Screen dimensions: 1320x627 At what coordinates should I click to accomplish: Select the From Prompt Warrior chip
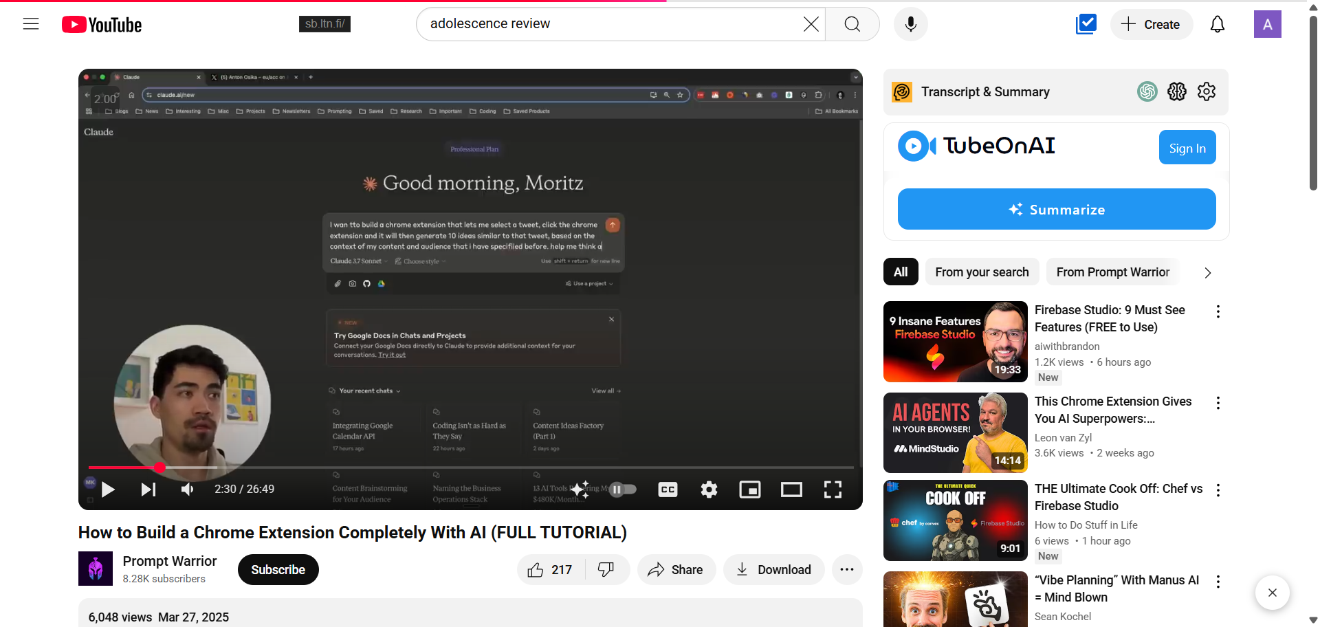click(1113, 272)
